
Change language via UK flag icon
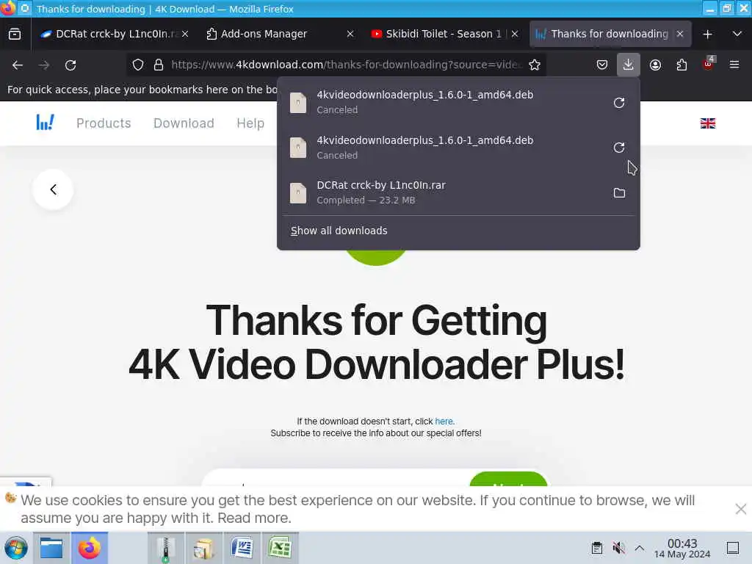point(707,123)
